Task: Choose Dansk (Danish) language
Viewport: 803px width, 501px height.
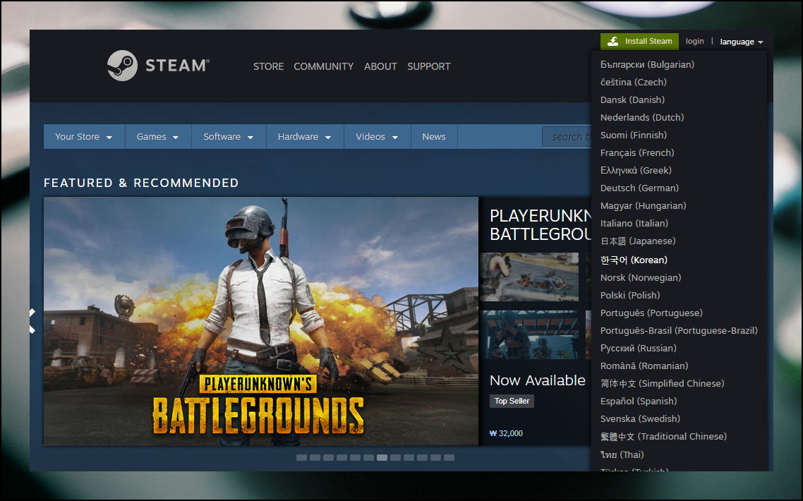Action: (x=632, y=100)
